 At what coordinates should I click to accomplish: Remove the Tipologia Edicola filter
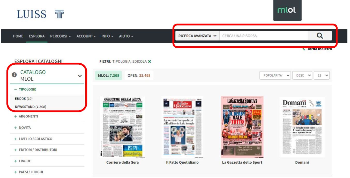[x=149, y=62]
